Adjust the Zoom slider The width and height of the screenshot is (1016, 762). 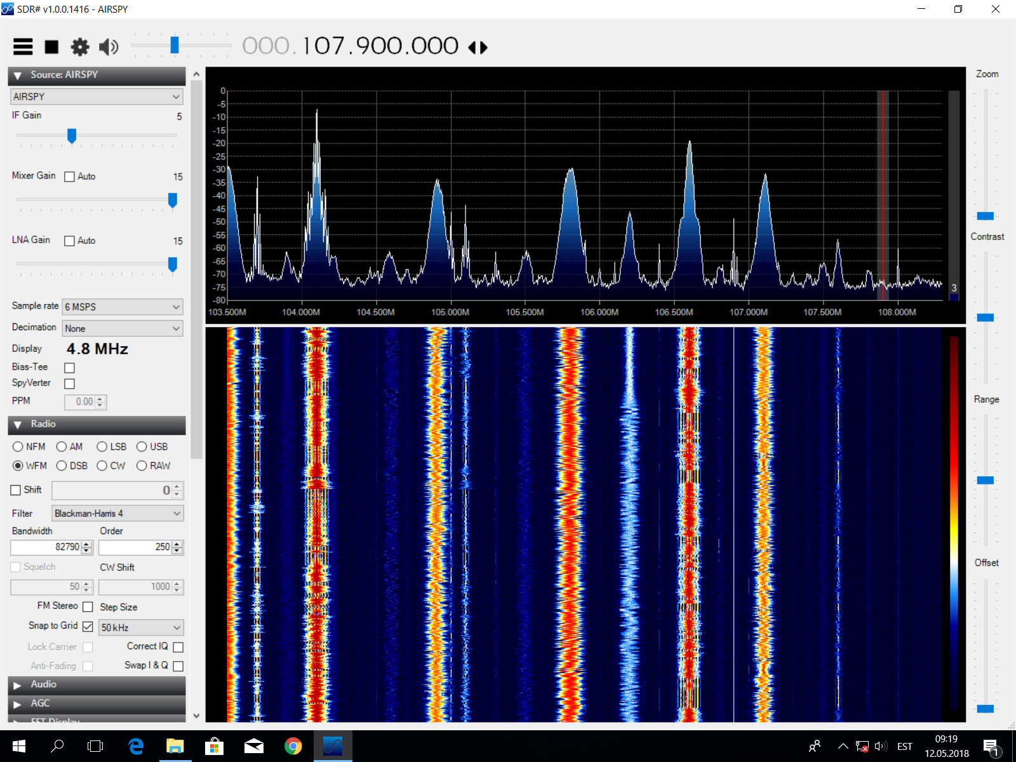pos(986,216)
